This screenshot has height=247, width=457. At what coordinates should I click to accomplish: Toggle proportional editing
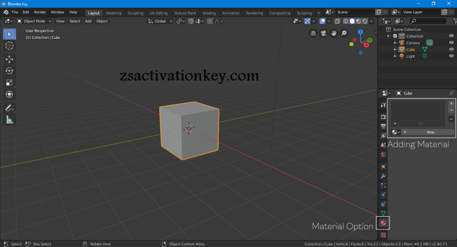210,21
